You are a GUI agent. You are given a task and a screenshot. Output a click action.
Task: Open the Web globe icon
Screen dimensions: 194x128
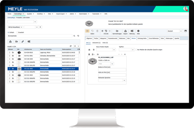click(x=138, y=31)
